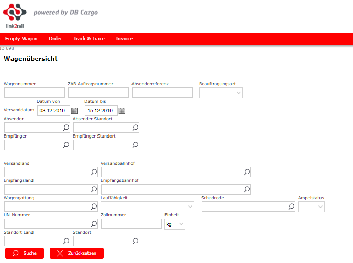This screenshot has height=263, width=353.
Task: Open the Empty Wagon menu
Action: coord(21,39)
